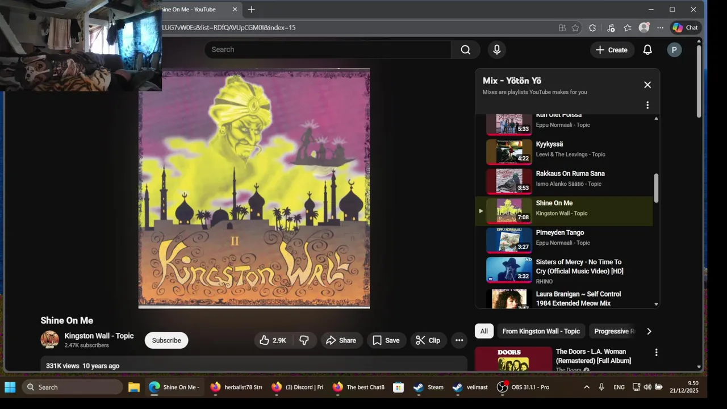Open options for The Doors L.A. Woman video
Screen dimensions: 727x409
(x=656, y=352)
